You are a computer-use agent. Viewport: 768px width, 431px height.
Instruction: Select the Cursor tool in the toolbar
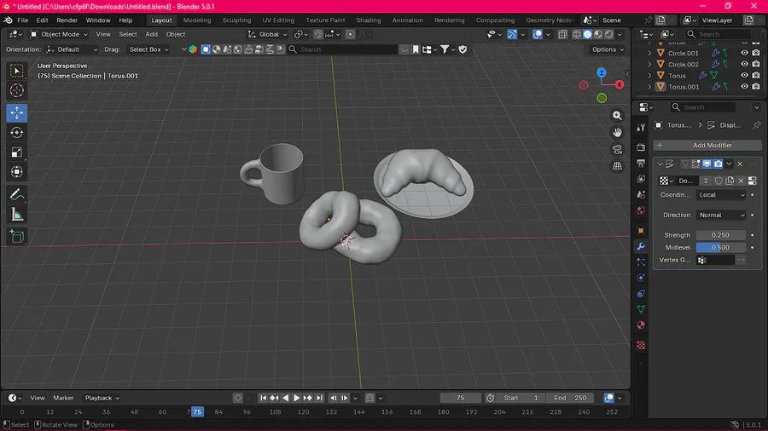(17, 90)
